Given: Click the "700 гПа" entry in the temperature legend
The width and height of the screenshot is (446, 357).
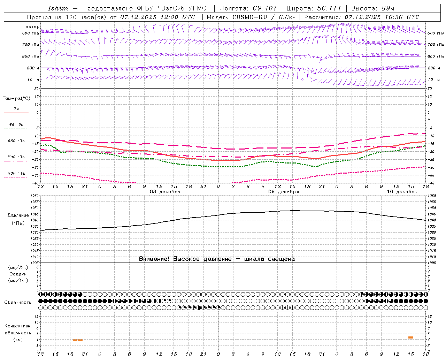Looking at the screenshot, I should (x=16, y=157).
